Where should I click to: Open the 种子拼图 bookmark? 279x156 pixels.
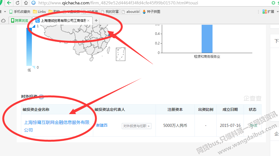151,11
